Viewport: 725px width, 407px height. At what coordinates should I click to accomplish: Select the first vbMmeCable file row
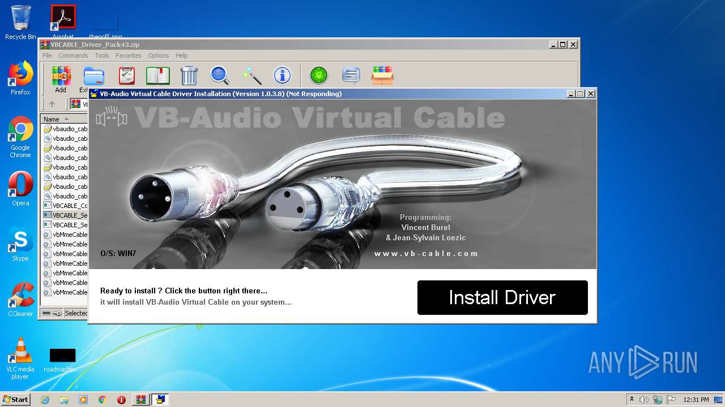point(65,235)
